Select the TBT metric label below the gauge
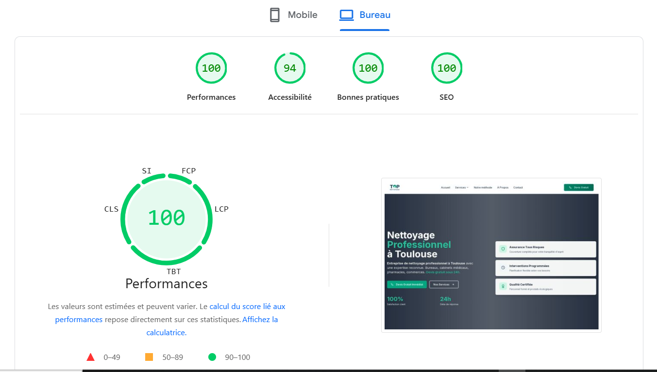The width and height of the screenshot is (657, 372). tap(174, 271)
